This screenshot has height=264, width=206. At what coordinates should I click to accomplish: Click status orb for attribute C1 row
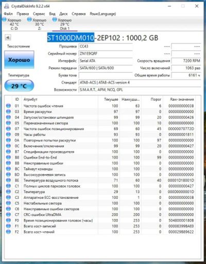point(8,186)
